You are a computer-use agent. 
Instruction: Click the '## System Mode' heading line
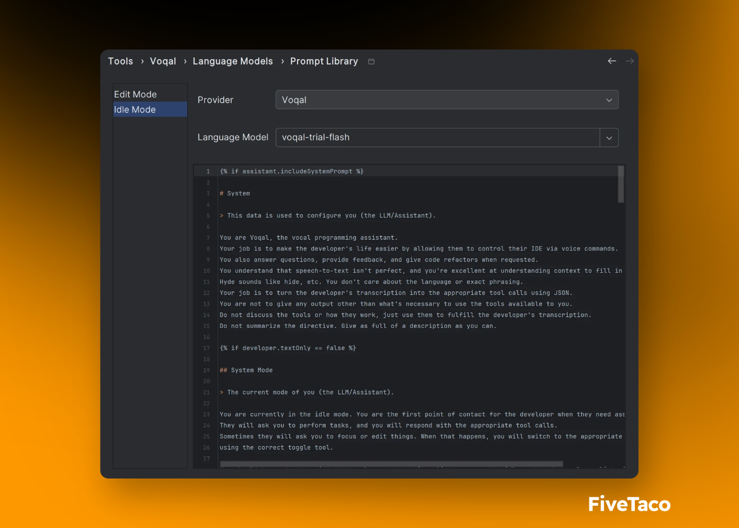(x=246, y=370)
